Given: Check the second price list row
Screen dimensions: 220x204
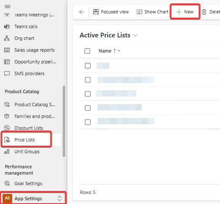Looking at the screenshot, I should pos(87,80).
